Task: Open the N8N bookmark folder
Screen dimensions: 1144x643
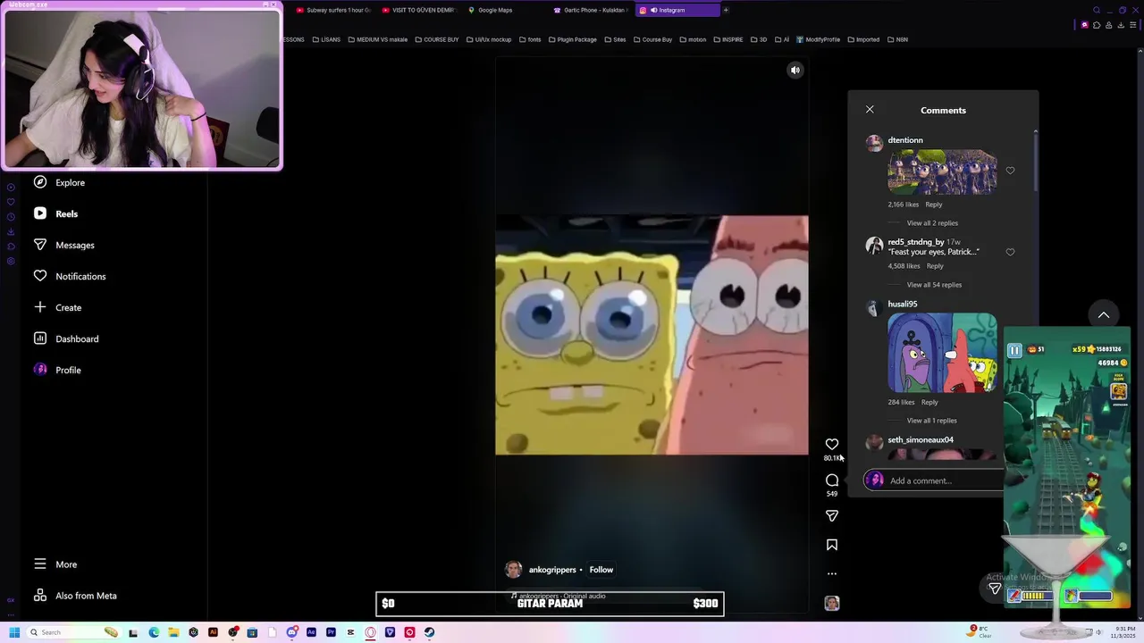Action: (896, 39)
